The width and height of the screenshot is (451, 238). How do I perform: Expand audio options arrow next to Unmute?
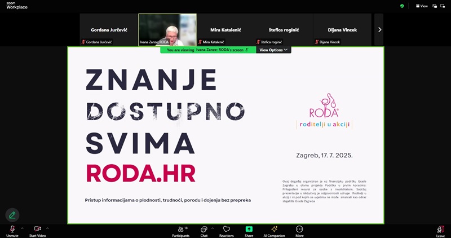22,228
